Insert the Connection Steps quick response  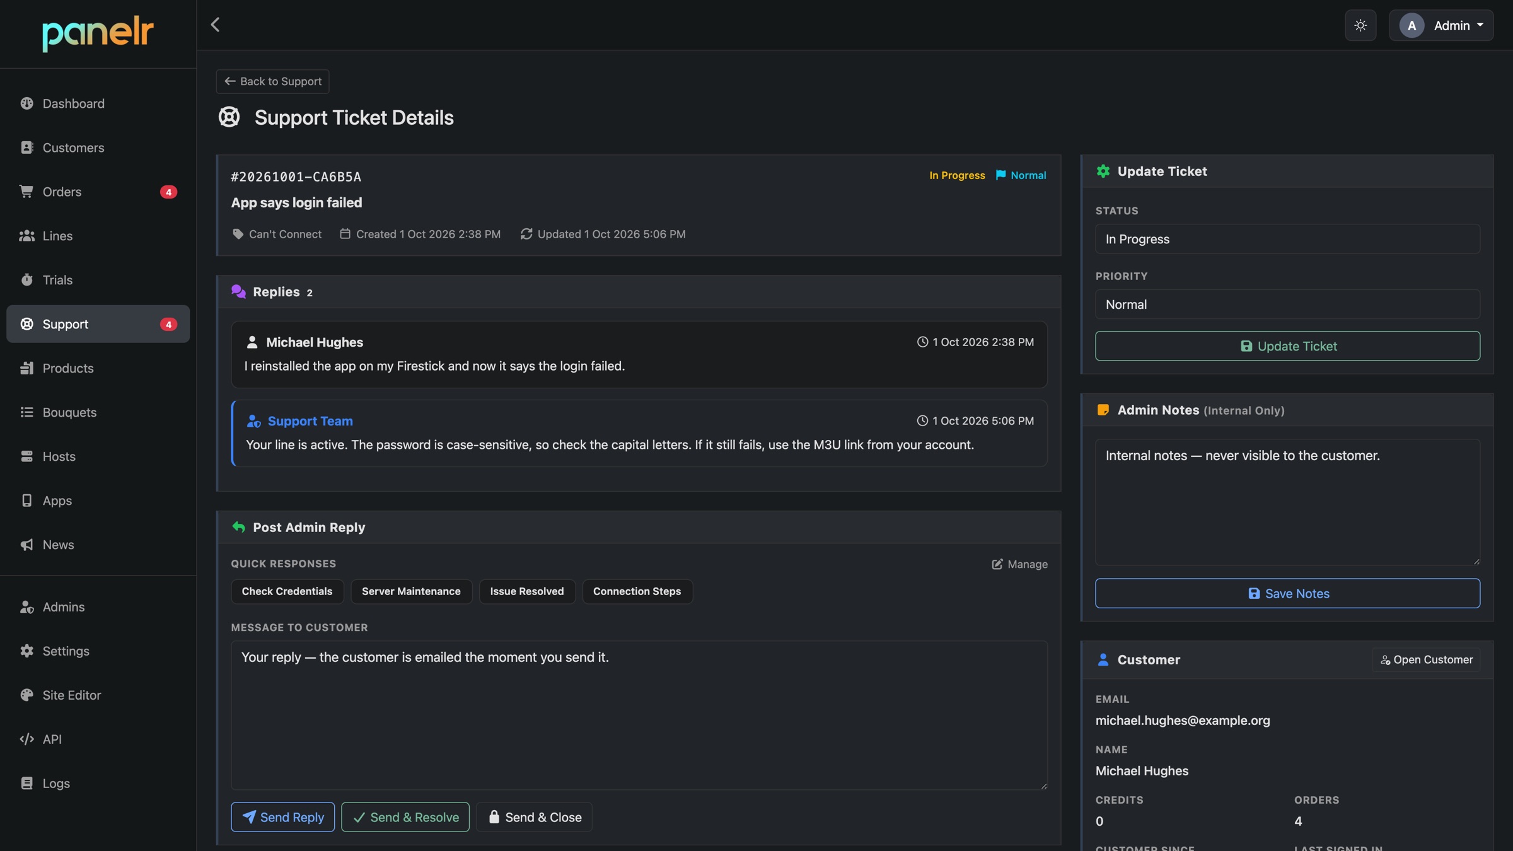coord(637,591)
